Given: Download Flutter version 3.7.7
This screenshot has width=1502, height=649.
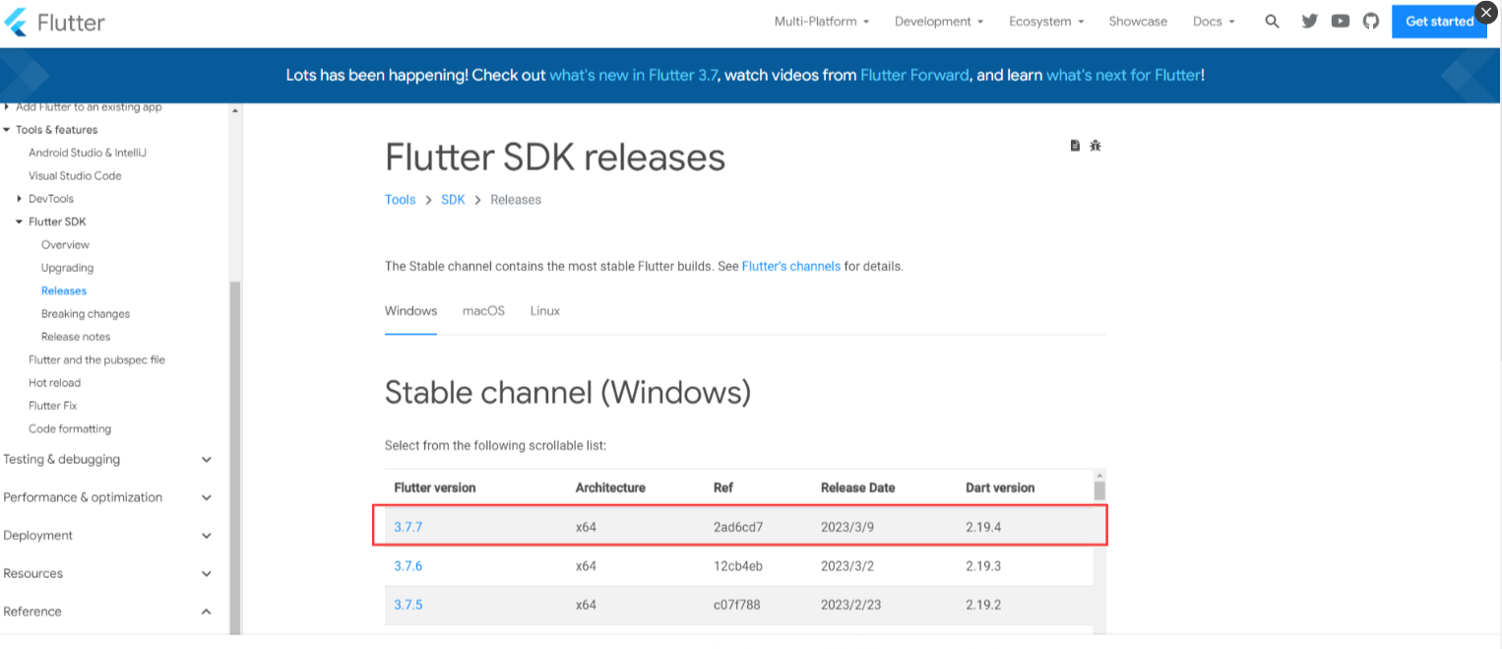Looking at the screenshot, I should coord(407,527).
